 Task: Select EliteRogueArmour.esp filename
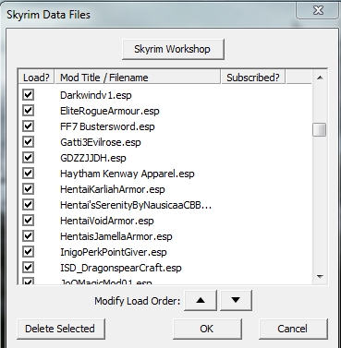(x=110, y=111)
